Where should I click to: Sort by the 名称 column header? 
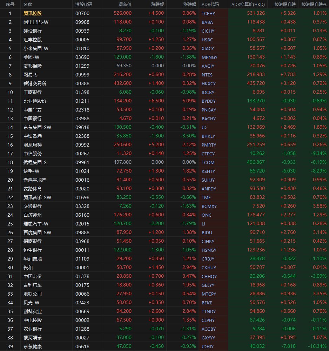28,5
